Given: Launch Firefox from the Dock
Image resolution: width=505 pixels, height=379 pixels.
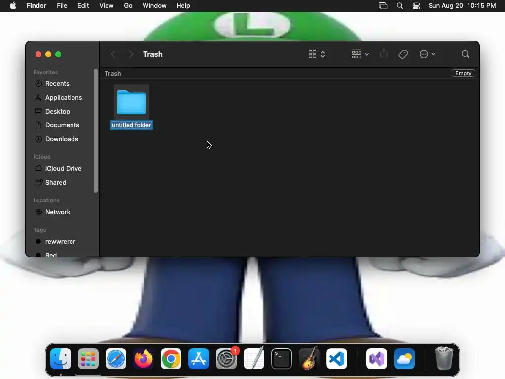Looking at the screenshot, I should (144, 359).
